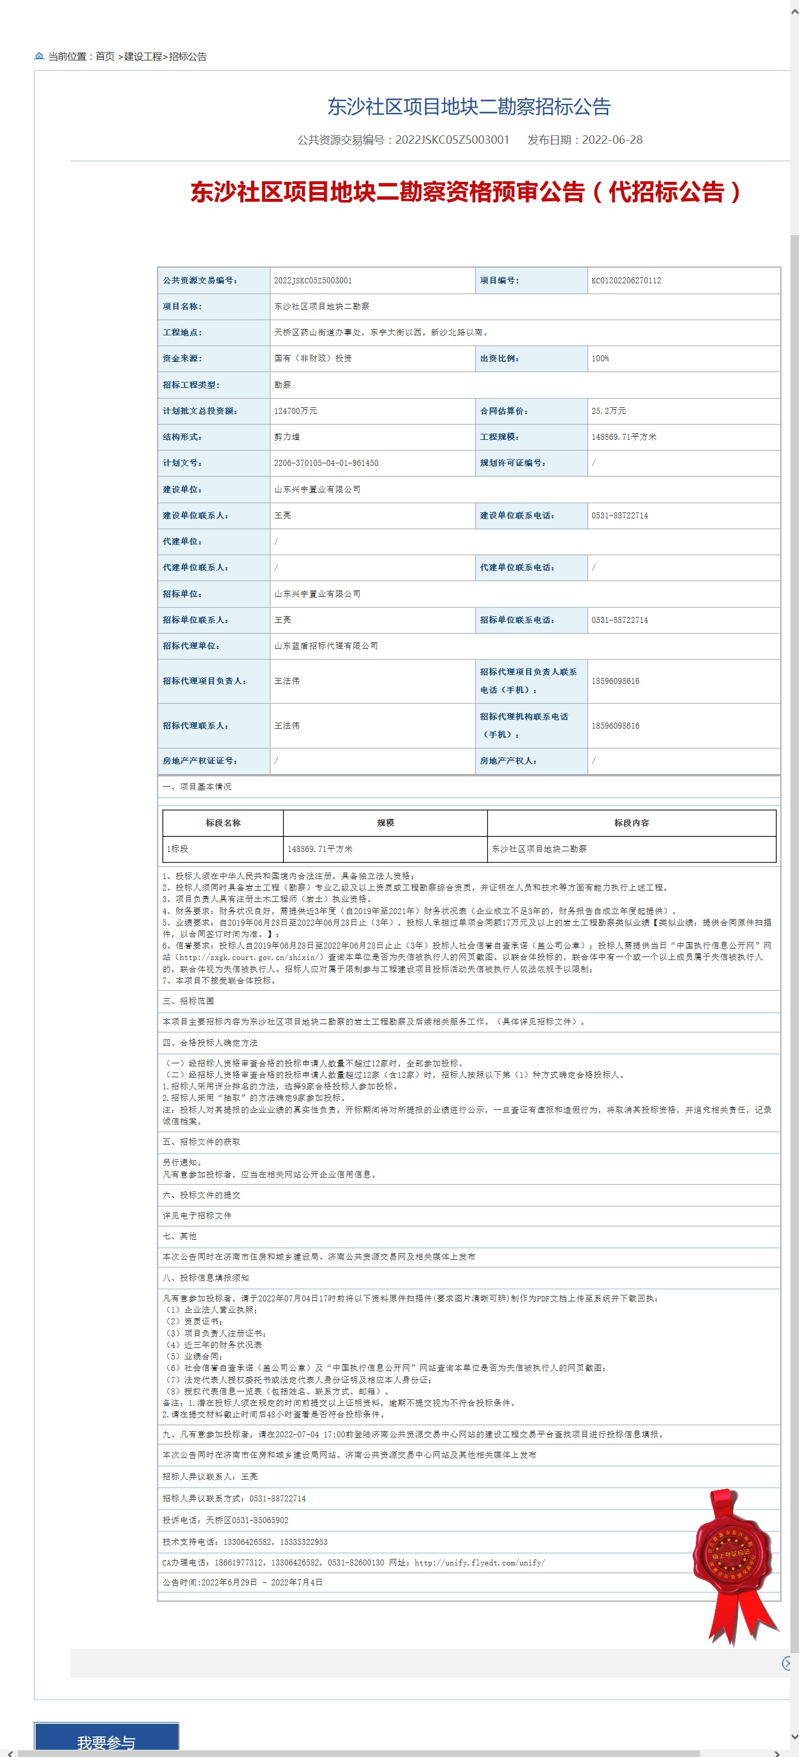Select the 公共资源交易编号 text under the title

(x=403, y=140)
